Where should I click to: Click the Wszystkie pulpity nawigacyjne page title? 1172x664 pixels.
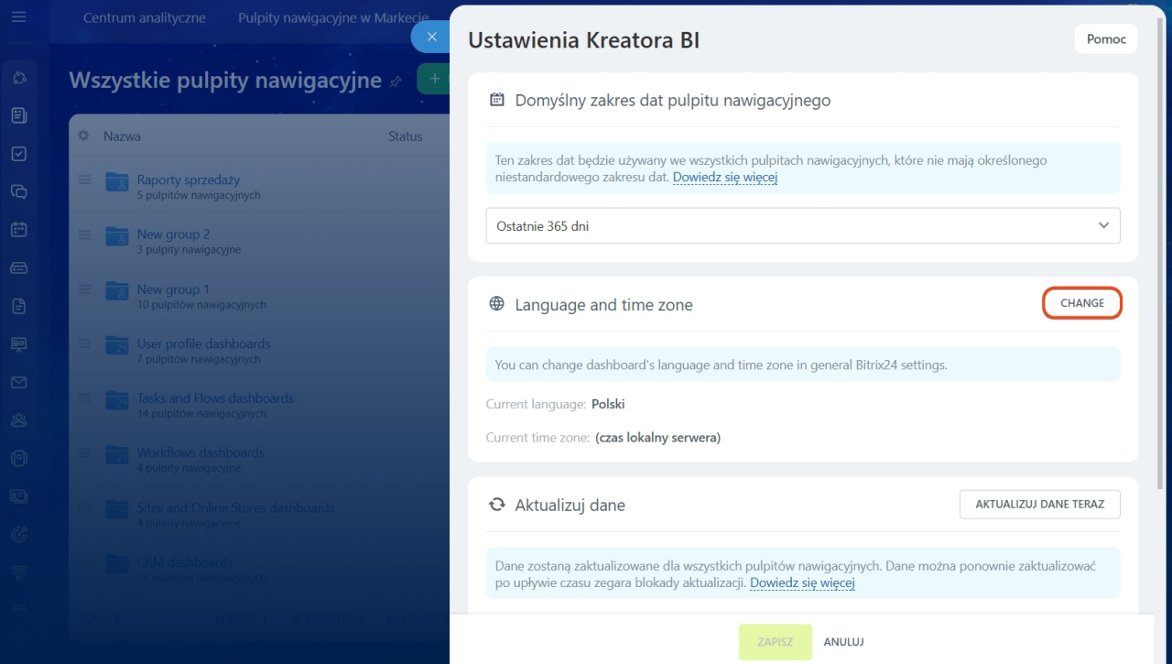click(225, 81)
